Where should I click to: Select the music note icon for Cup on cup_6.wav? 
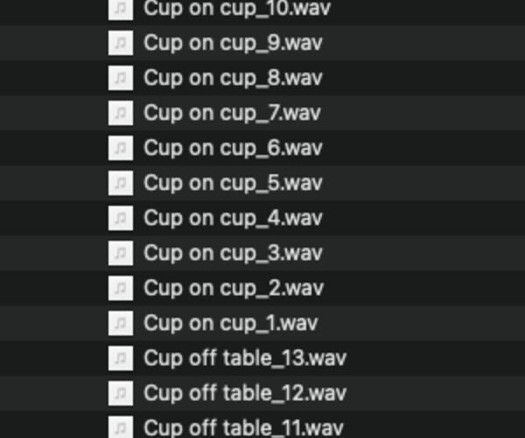121,148
